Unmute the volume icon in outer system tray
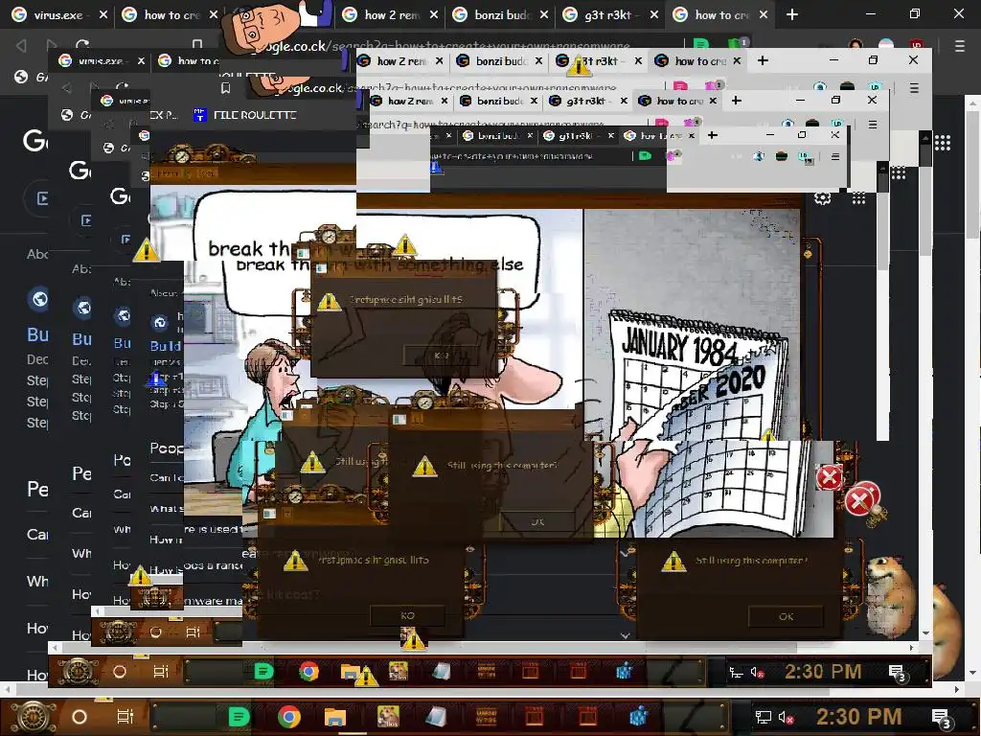The width and height of the screenshot is (981, 736). point(786,718)
